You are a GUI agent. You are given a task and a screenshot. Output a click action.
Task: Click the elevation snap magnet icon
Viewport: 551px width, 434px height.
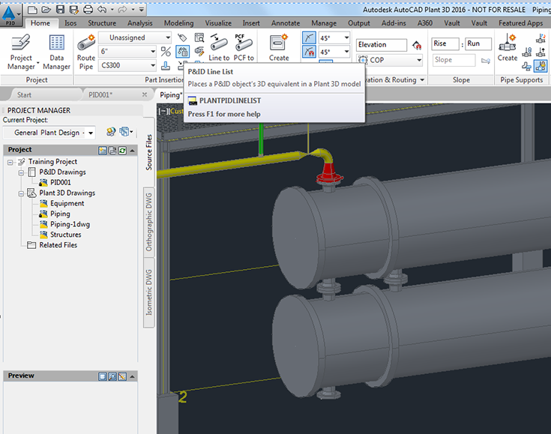pyautogui.click(x=417, y=45)
